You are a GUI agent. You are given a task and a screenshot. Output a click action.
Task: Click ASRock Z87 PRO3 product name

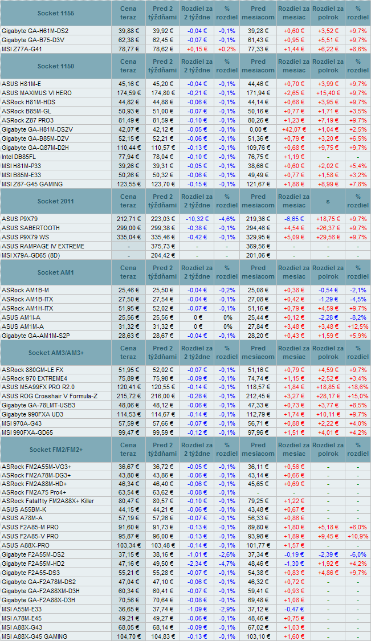point(28,120)
